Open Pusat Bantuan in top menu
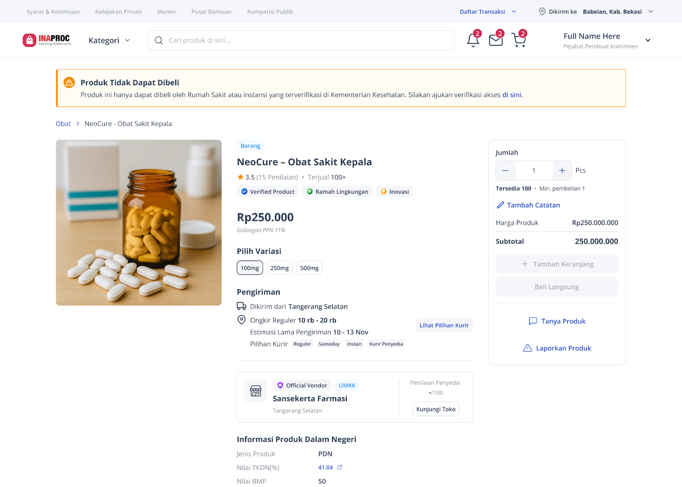This screenshot has width=682, height=487. point(211,12)
